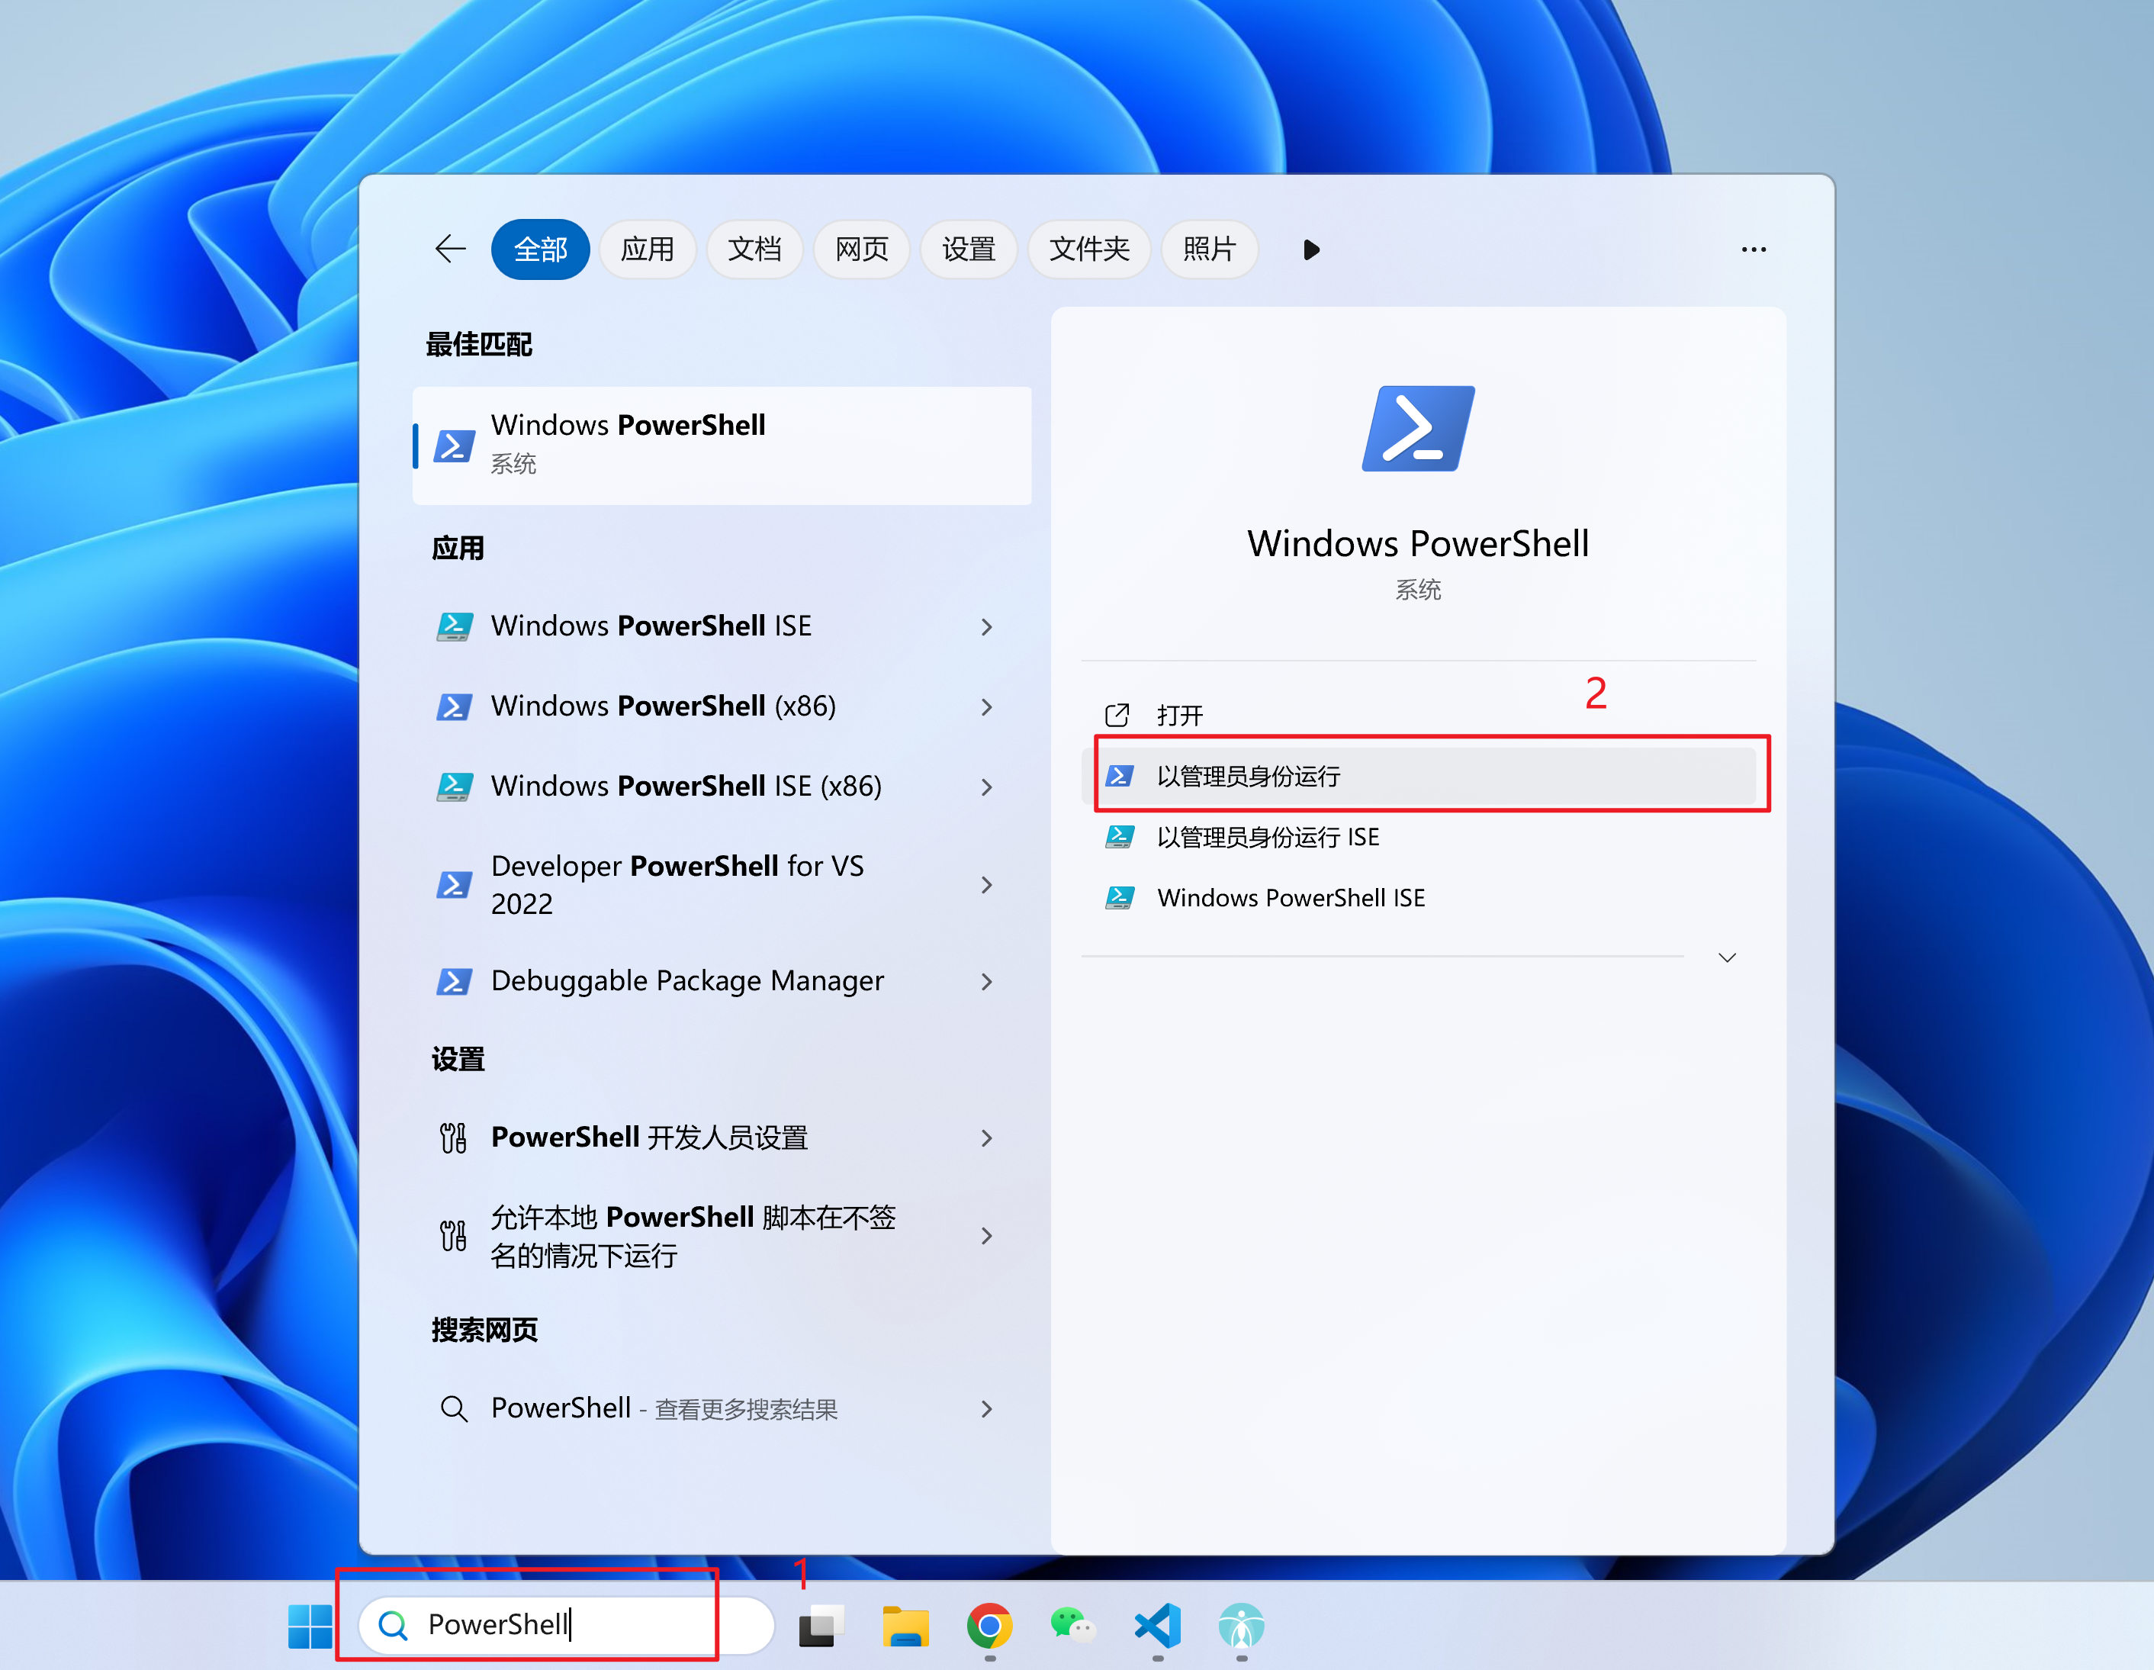Click the Debuggable Package Manager icon
The width and height of the screenshot is (2154, 1670).
pos(455,982)
